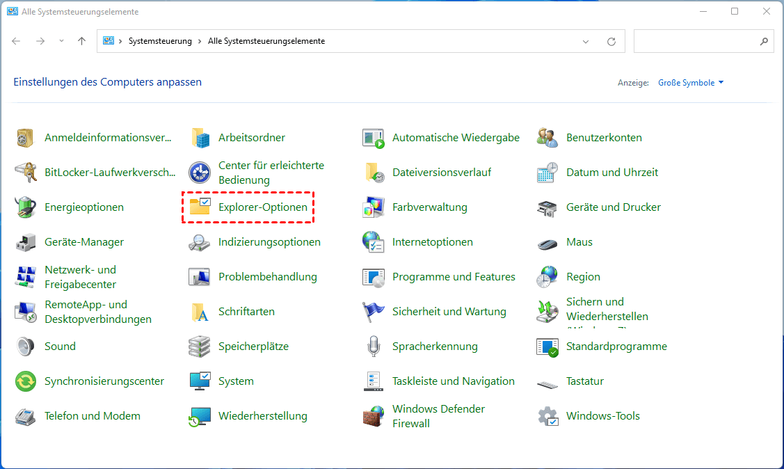
Task: Expand the chevron before Systemsteuerung breadcrumb
Action: pos(120,41)
